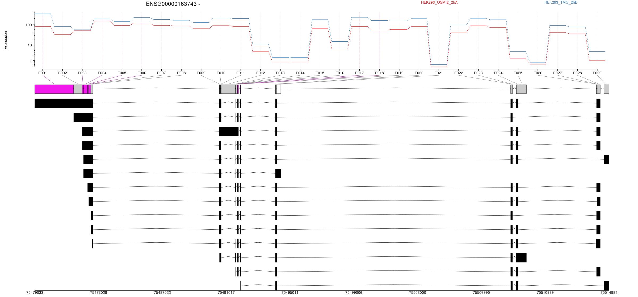The height and width of the screenshot is (297, 638).
Task: Click exon label E020
Action: [x=419, y=73]
